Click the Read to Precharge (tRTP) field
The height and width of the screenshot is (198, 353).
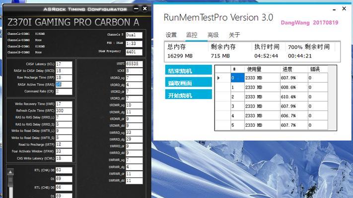click(x=64, y=145)
